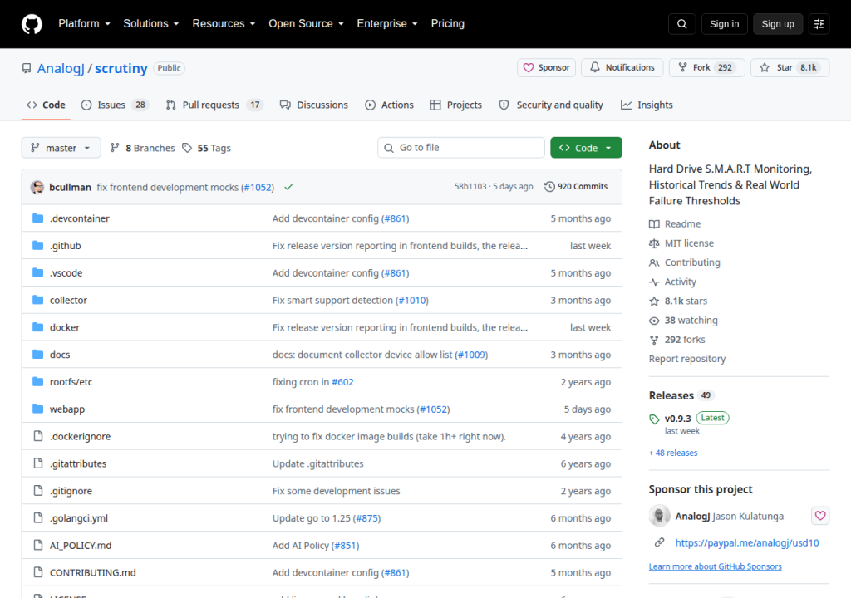Open the .github folder
851x598 pixels.
(65, 246)
